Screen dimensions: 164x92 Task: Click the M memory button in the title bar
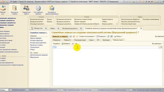point(146,2)
